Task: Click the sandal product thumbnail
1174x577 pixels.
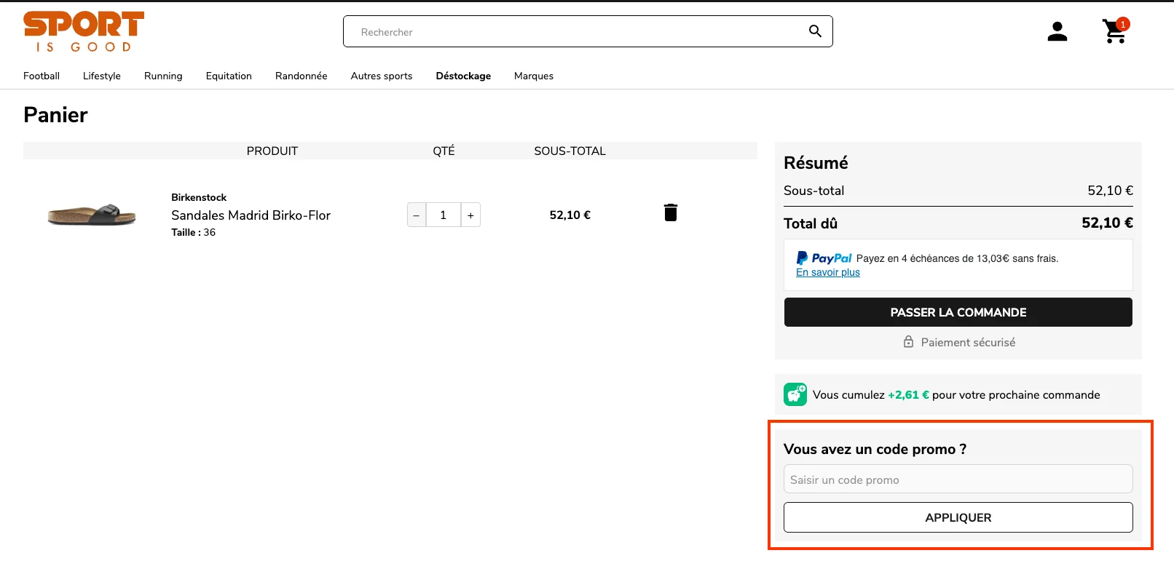Action: click(x=92, y=215)
